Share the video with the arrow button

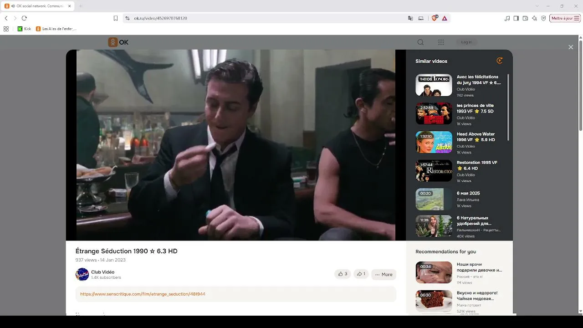pos(361,274)
